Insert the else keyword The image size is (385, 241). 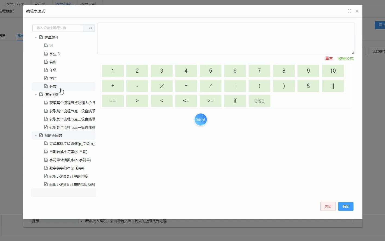tap(259, 101)
